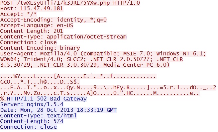The height and width of the screenshot is (132, 218).
Task: Click the payload line starting ...F.A..T
Action: tap(108, 88)
